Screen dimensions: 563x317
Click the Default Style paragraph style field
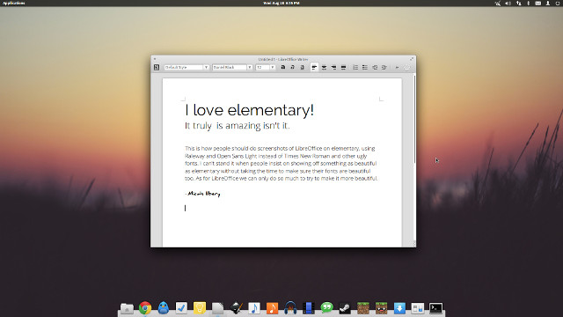click(x=184, y=67)
